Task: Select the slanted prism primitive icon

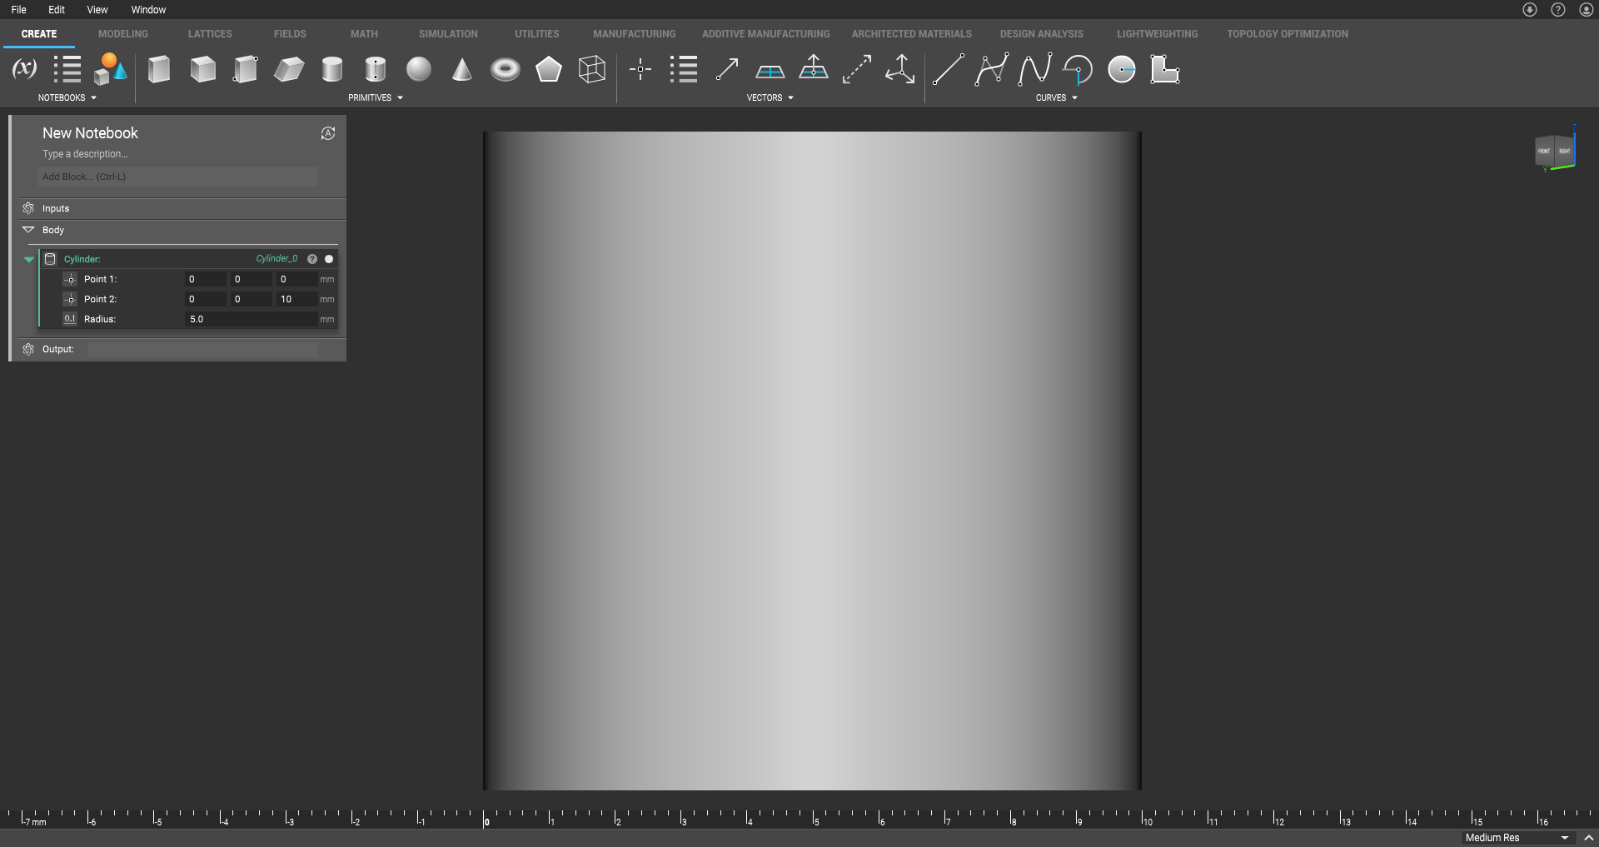Action: pyautogui.click(x=289, y=69)
